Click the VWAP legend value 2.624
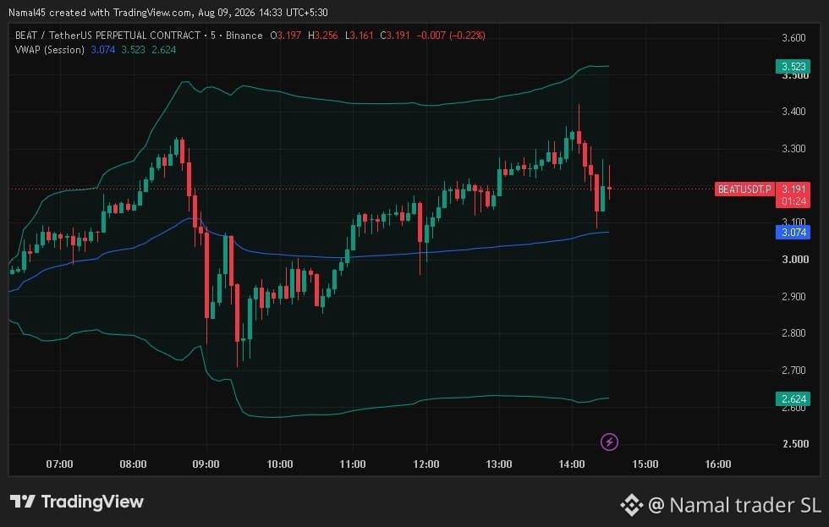 tap(164, 50)
